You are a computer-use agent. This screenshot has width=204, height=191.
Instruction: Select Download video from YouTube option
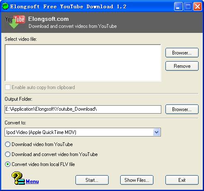click(x=7, y=144)
